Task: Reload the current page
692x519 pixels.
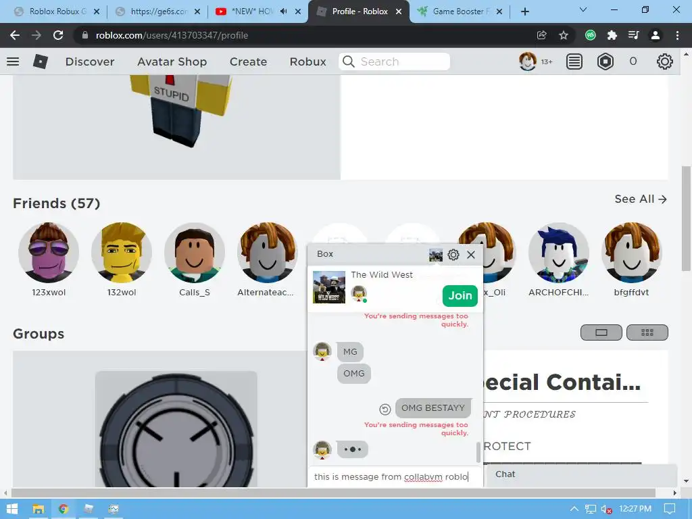Action: 58,35
